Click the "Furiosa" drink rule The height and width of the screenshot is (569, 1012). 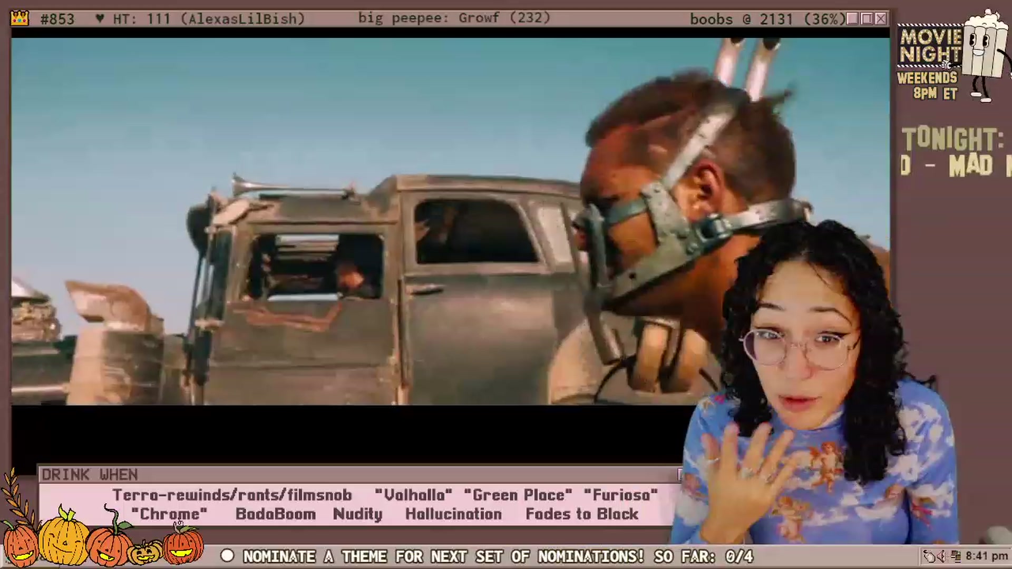(621, 495)
